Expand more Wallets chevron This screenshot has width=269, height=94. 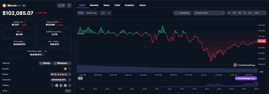[70, 85]
